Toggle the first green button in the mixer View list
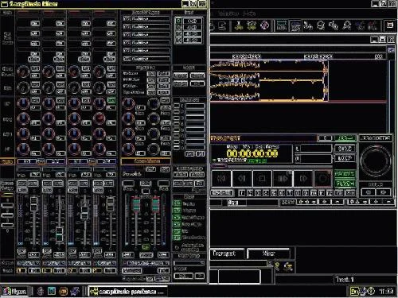The image size is (398, 298). tap(177, 203)
